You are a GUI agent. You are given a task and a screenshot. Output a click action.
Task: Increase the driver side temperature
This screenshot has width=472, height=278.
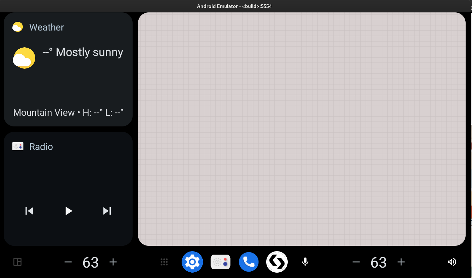point(113,262)
